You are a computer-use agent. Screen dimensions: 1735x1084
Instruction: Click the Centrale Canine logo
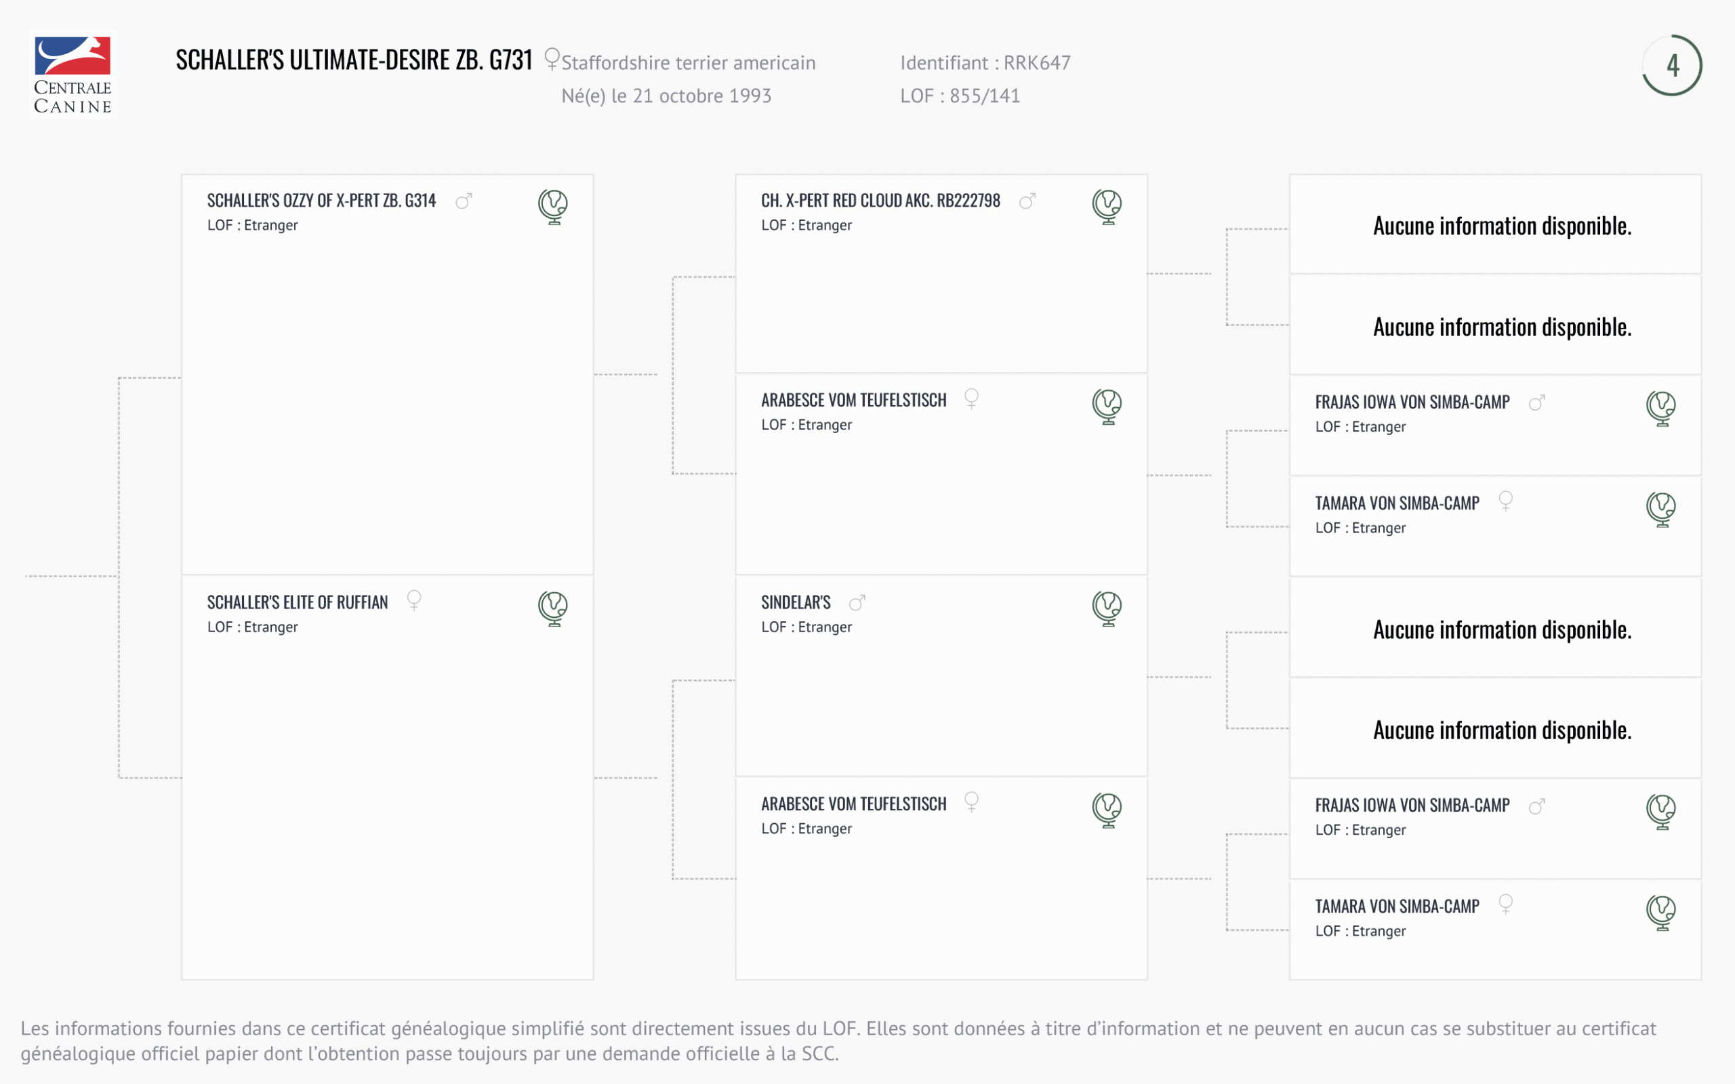73,75
